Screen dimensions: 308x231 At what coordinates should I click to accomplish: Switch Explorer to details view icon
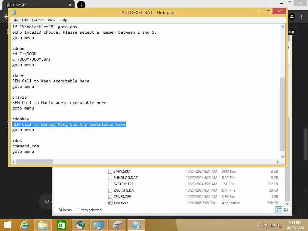[x=279, y=210]
